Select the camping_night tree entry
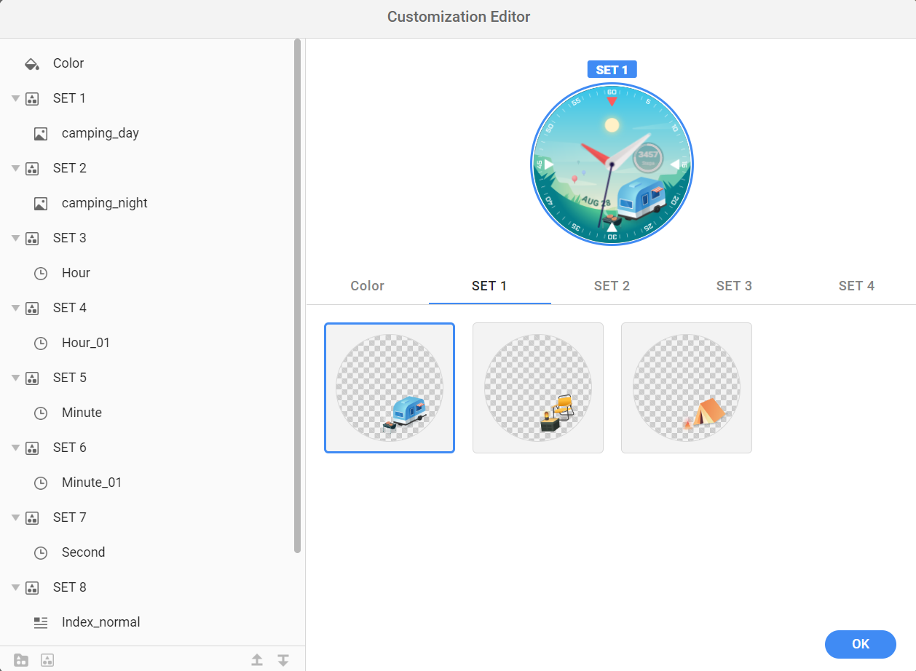The height and width of the screenshot is (671, 916). coord(105,203)
